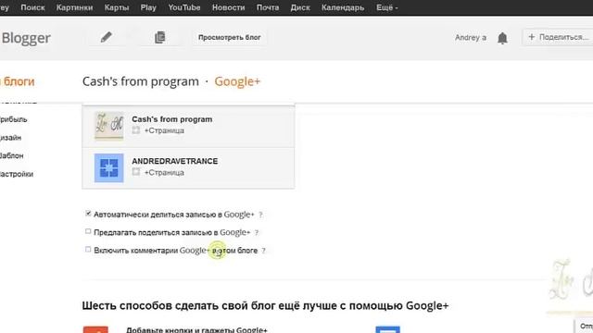Open help mark beside Google+ comments option

click(x=263, y=251)
